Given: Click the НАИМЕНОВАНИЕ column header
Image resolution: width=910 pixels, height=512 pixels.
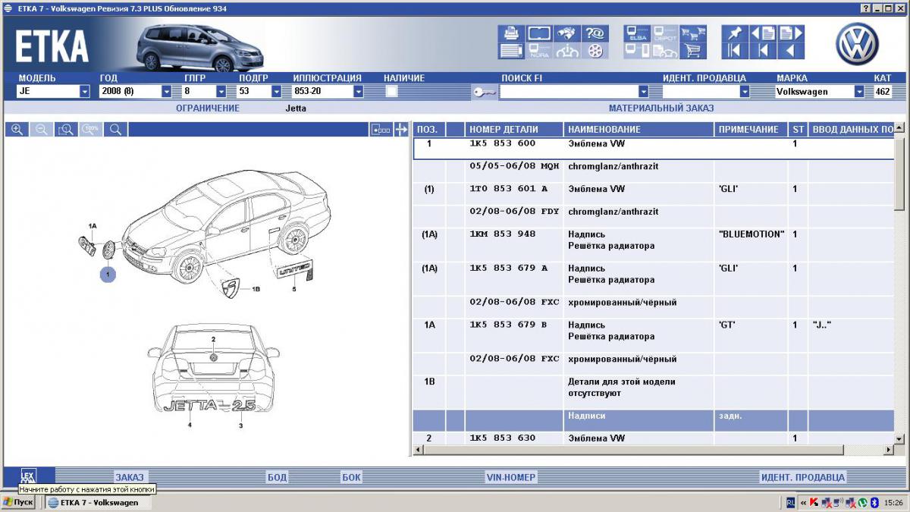Looking at the screenshot, I should [639, 130].
